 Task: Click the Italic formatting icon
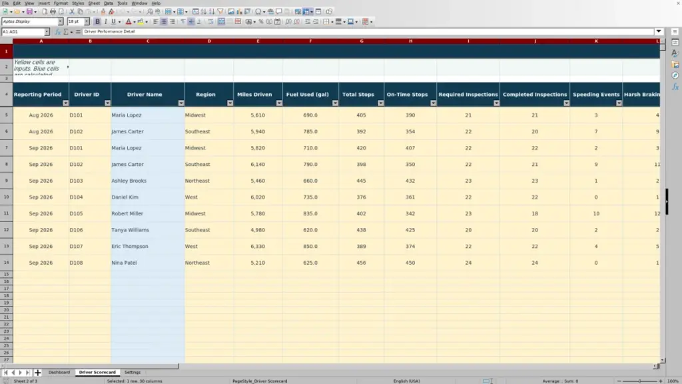(x=105, y=21)
